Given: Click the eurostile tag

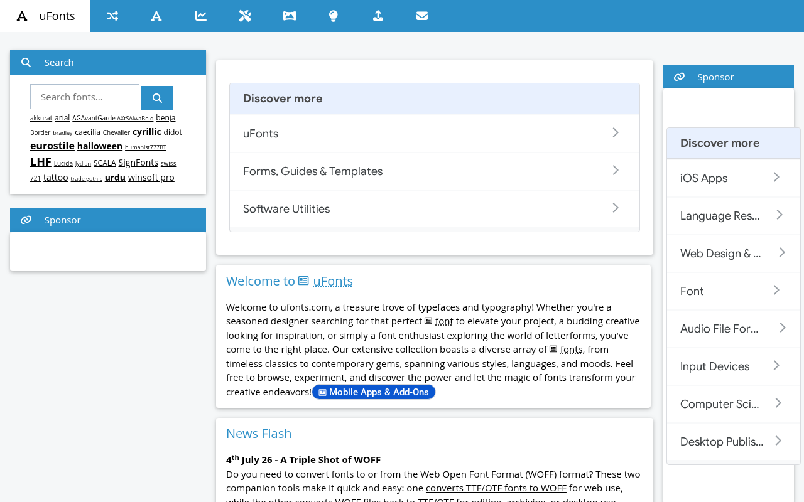Looking at the screenshot, I should (x=52, y=146).
